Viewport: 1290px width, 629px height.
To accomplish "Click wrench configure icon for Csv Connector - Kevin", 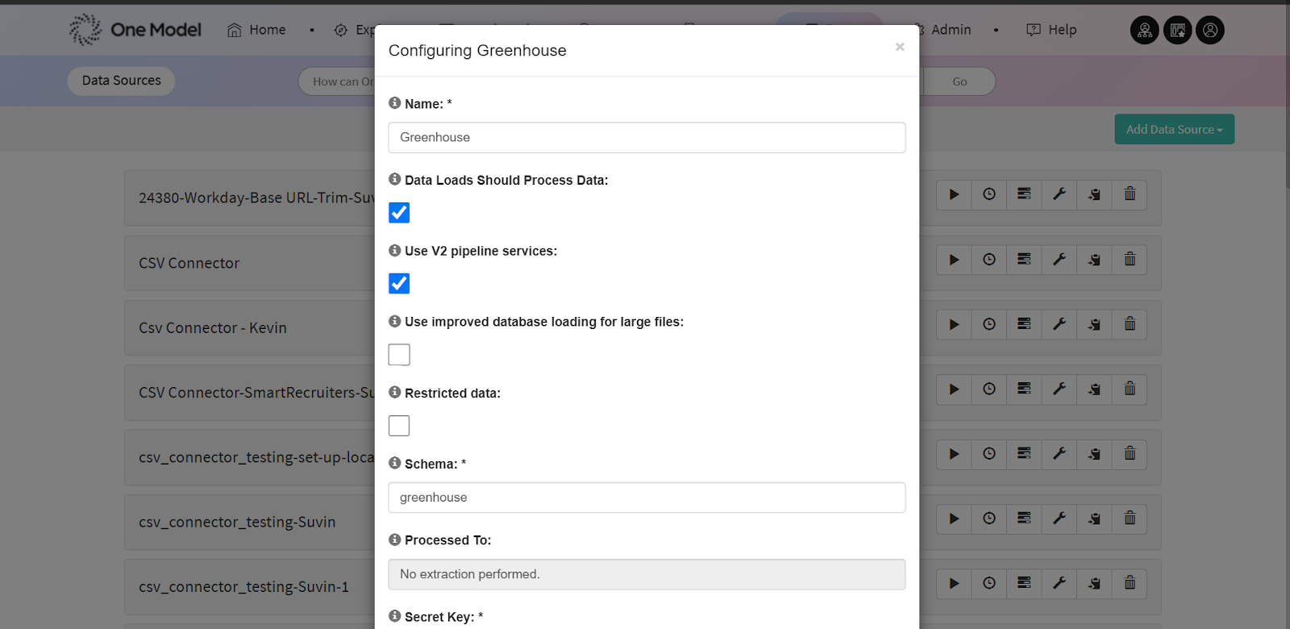I will (x=1059, y=324).
